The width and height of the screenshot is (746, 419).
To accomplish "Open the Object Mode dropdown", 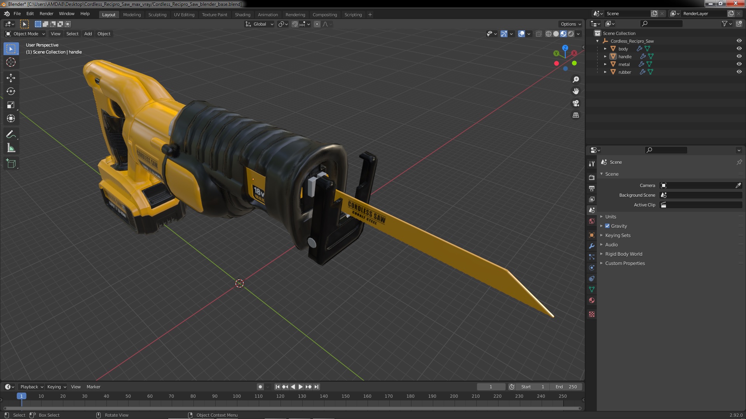I will click(25, 34).
